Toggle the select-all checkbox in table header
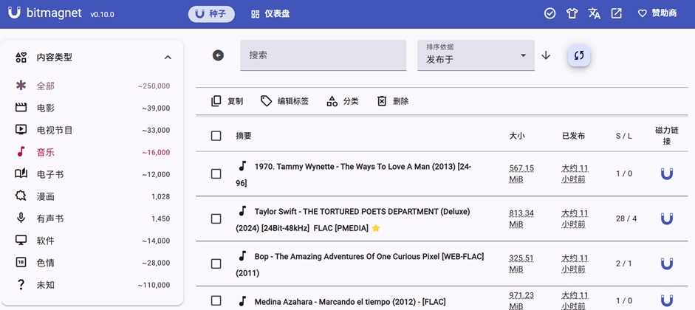Screen dimensions: 695x310 (216, 136)
